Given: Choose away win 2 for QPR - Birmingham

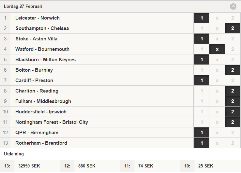Looking at the screenshot, I should coord(233,133).
